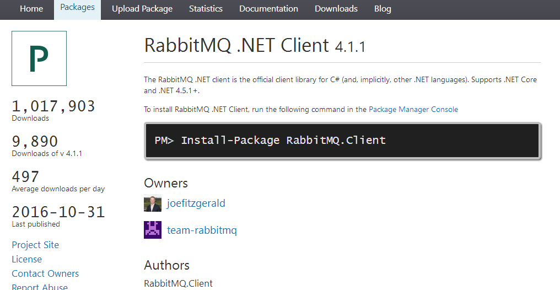
Task: Open joefitzgerald owner profile link
Action: pos(196,203)
